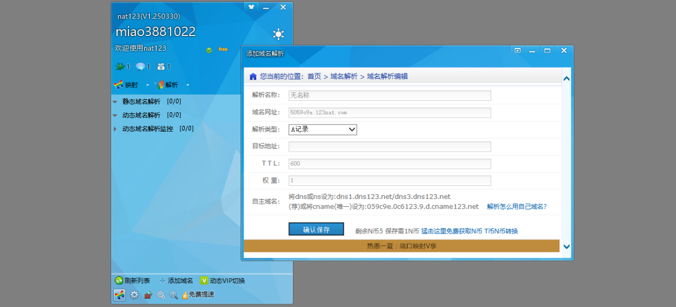The height and width of the screenshot is (307, 676).
Task: Click the miao3881022 username
Action: [x=155, y=32]
